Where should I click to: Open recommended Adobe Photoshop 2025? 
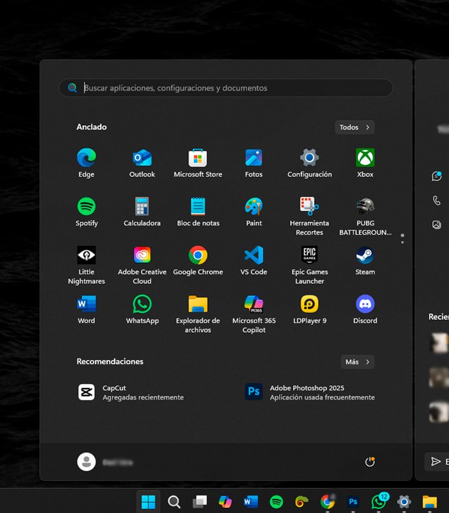point(310,392)
